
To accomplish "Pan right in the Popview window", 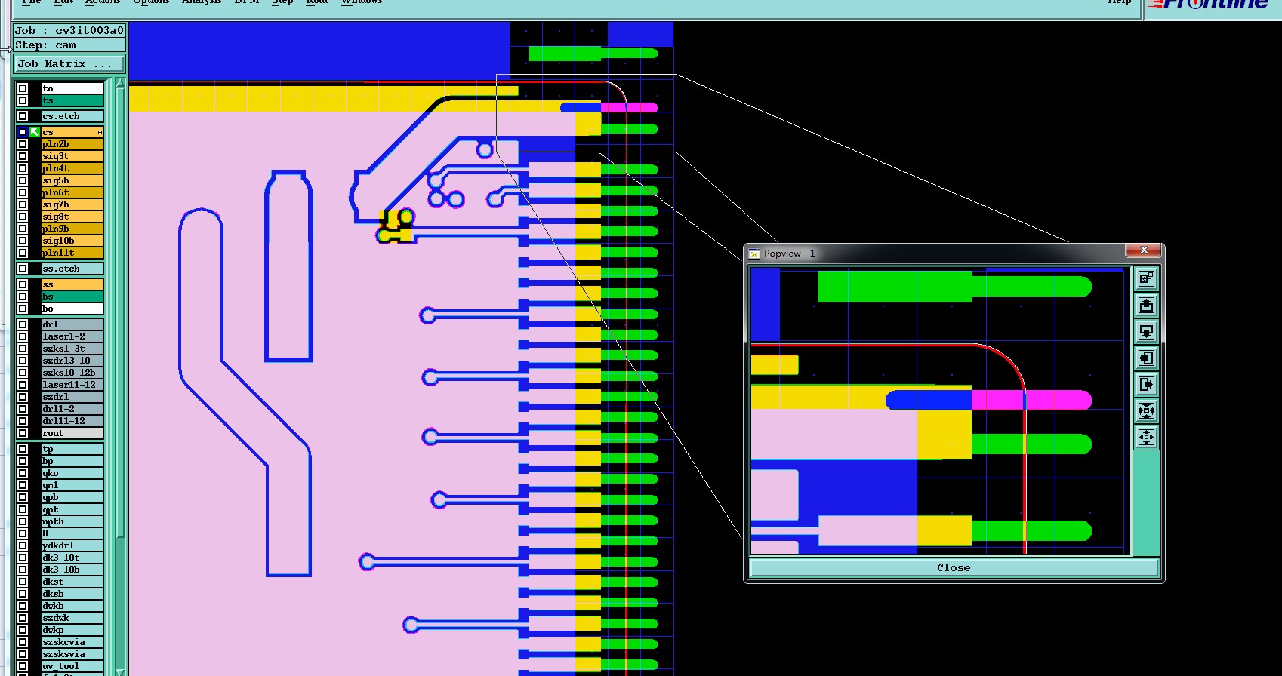I will [x=1146, y=385].
